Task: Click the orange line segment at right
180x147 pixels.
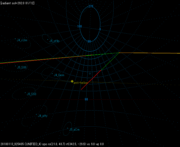Action: pos(150,53)
